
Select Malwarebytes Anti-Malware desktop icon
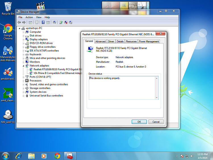(8, 53)
